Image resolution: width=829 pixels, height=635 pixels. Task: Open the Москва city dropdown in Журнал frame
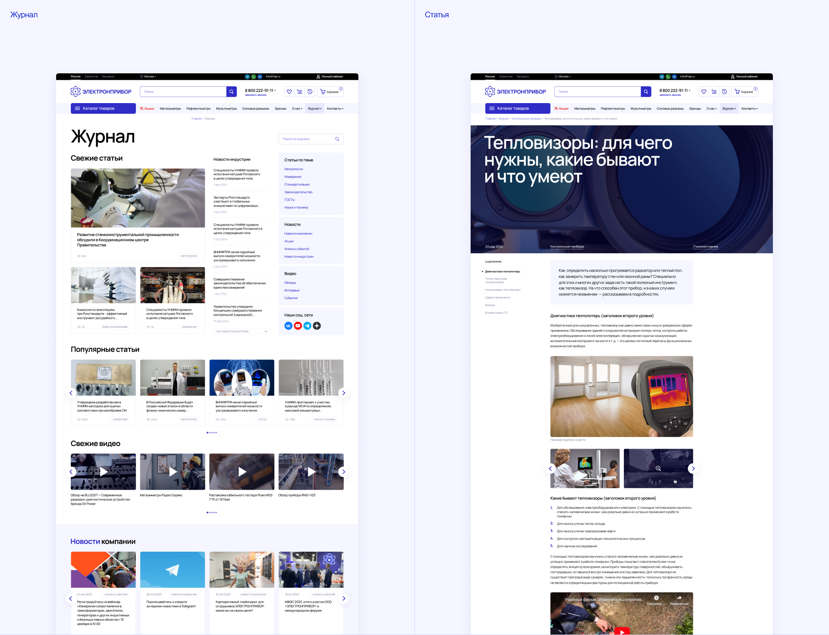(148, 76)
